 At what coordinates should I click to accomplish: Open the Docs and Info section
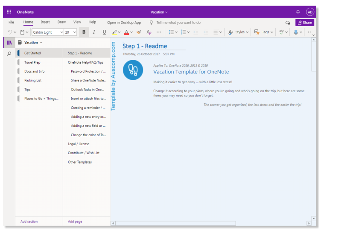[x=39, y=71]
